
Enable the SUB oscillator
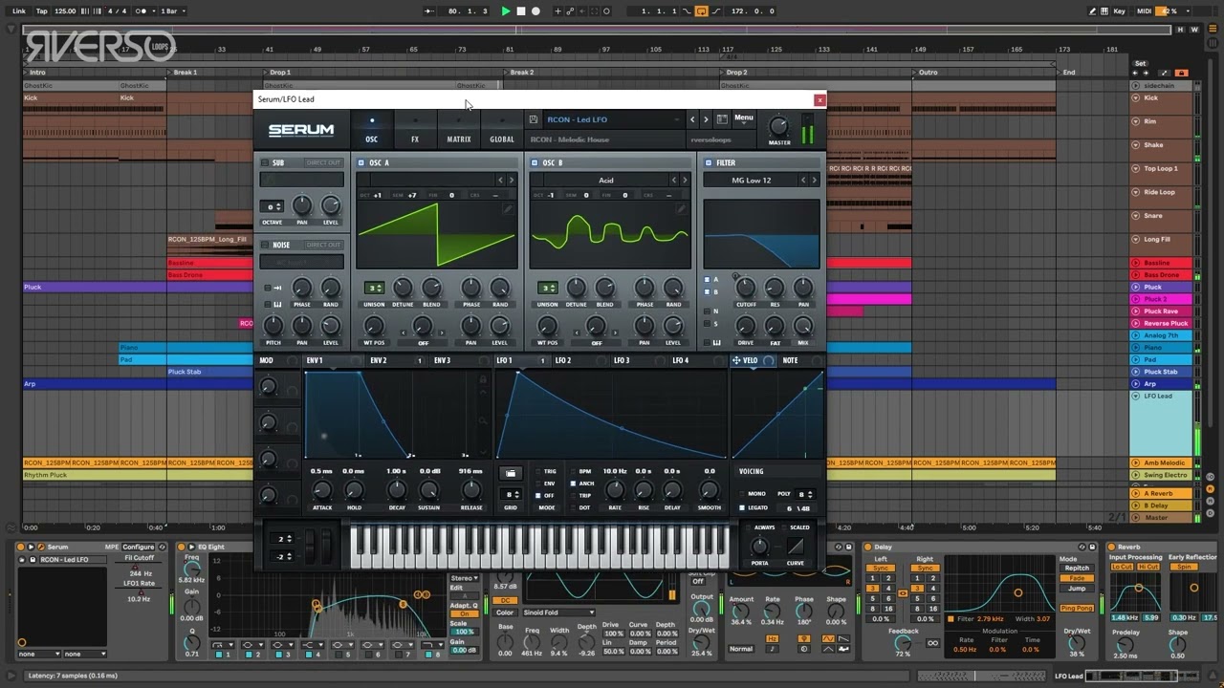265,163
